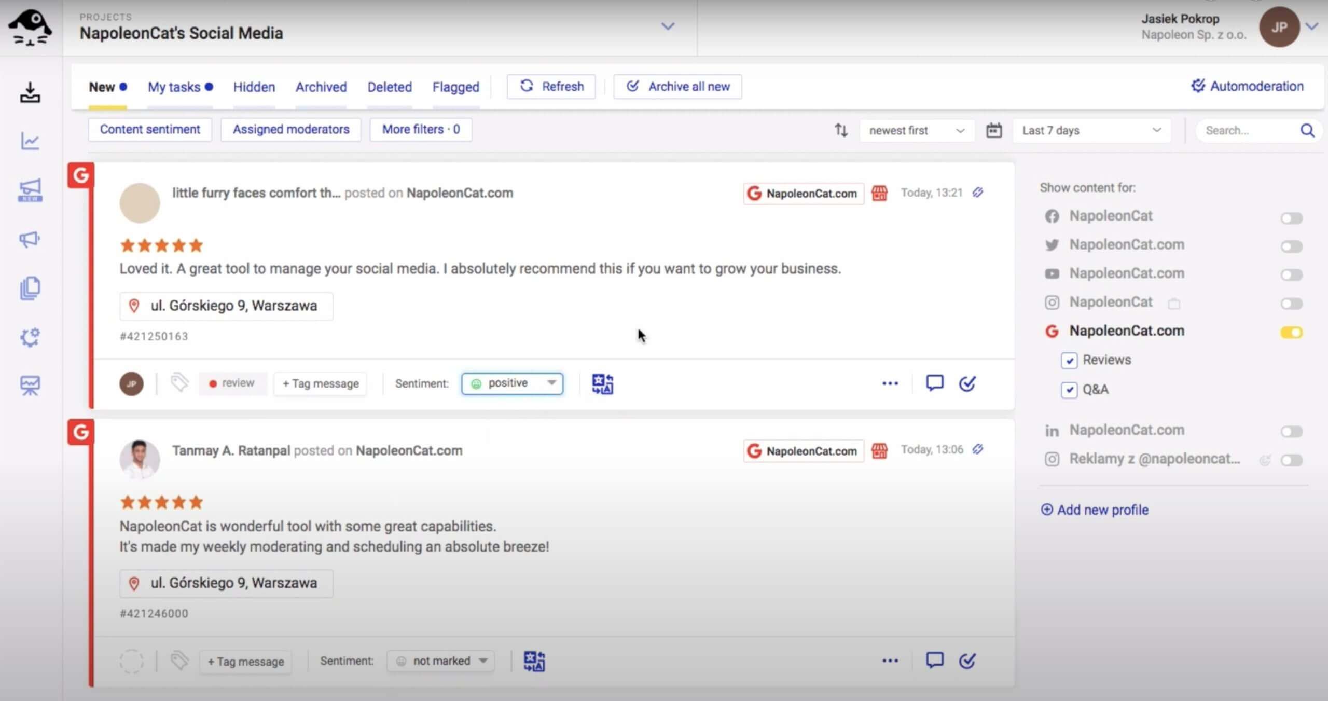
Task: Archive the Tanmay A. Ratanpal review
Action: coord(967,661)
